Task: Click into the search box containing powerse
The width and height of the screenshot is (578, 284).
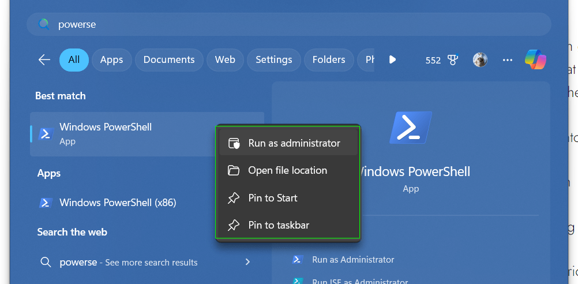Action: [x=288, y=24]
